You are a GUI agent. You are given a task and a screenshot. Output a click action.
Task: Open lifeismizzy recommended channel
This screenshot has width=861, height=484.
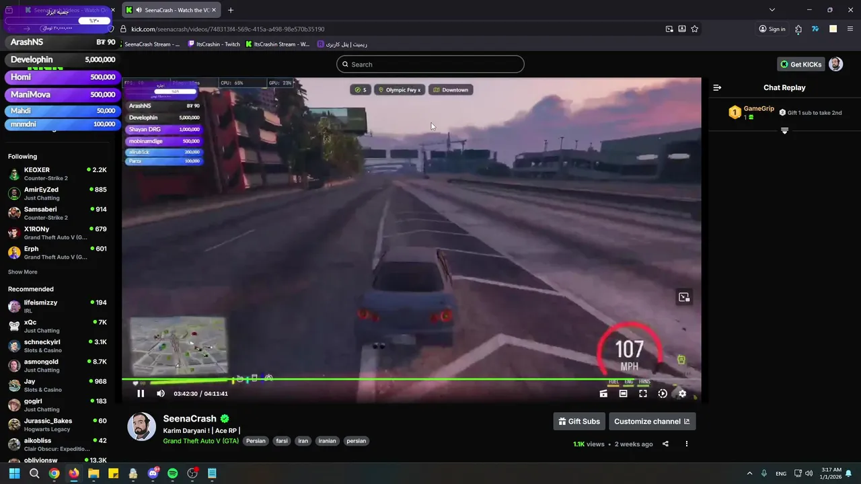[57, 307]
